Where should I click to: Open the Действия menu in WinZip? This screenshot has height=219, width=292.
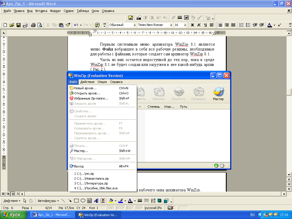point(87,82)
